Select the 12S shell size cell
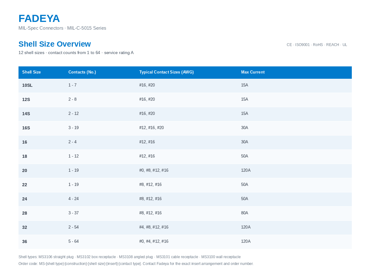Image resolution: width=370 pixels, height=277 pixels. coord(26,100)
